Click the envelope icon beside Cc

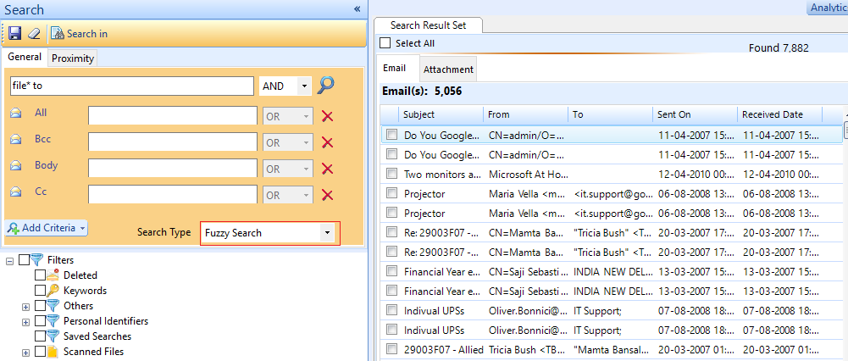[x=16, y=192]
